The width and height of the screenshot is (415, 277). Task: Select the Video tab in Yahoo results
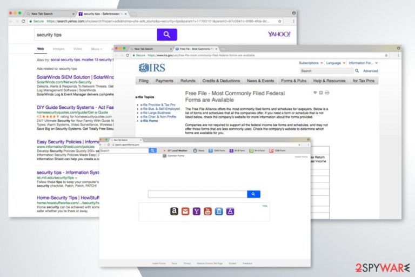[x=78, y=49]
